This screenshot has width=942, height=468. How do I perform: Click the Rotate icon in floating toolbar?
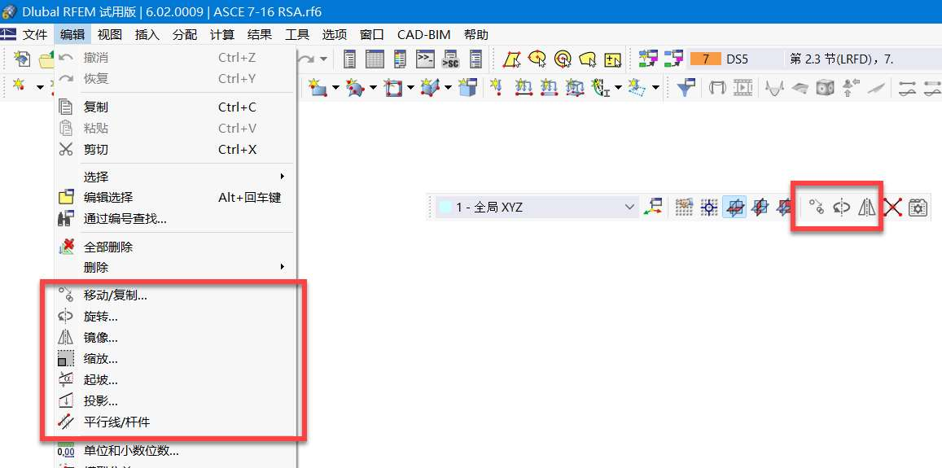coord(842,208)
